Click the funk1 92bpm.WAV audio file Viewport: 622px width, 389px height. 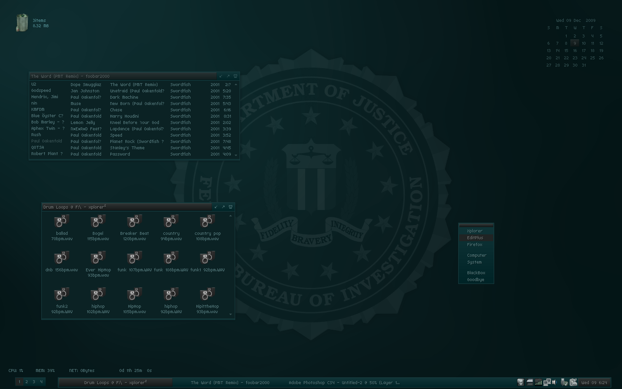tap(207, 261)
